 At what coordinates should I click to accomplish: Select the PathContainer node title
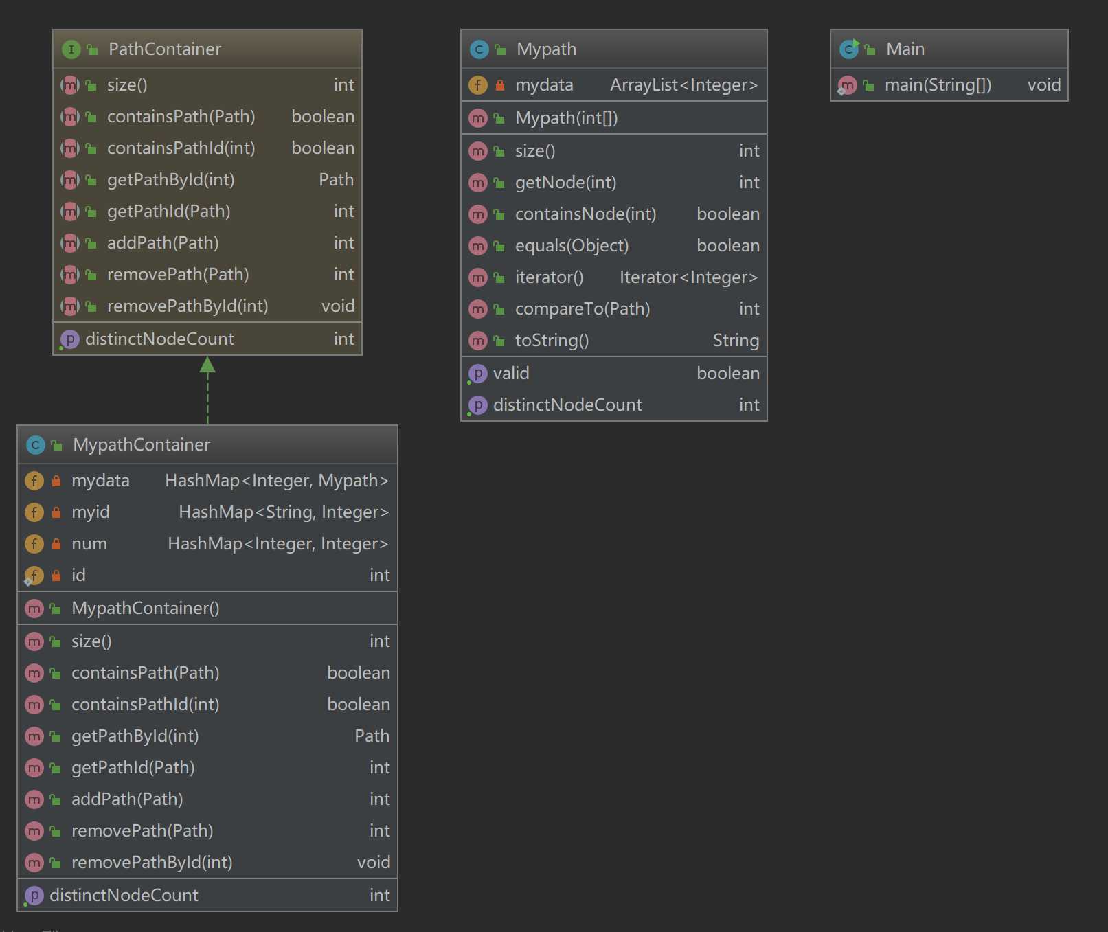(165, 49)
